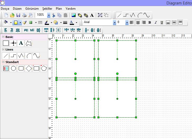Cut the selection with the scissors icon

point(53,15)
